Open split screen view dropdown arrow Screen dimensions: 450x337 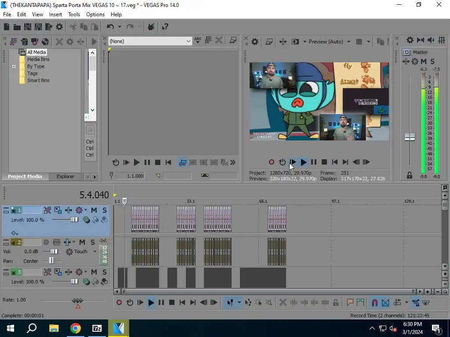304,42
